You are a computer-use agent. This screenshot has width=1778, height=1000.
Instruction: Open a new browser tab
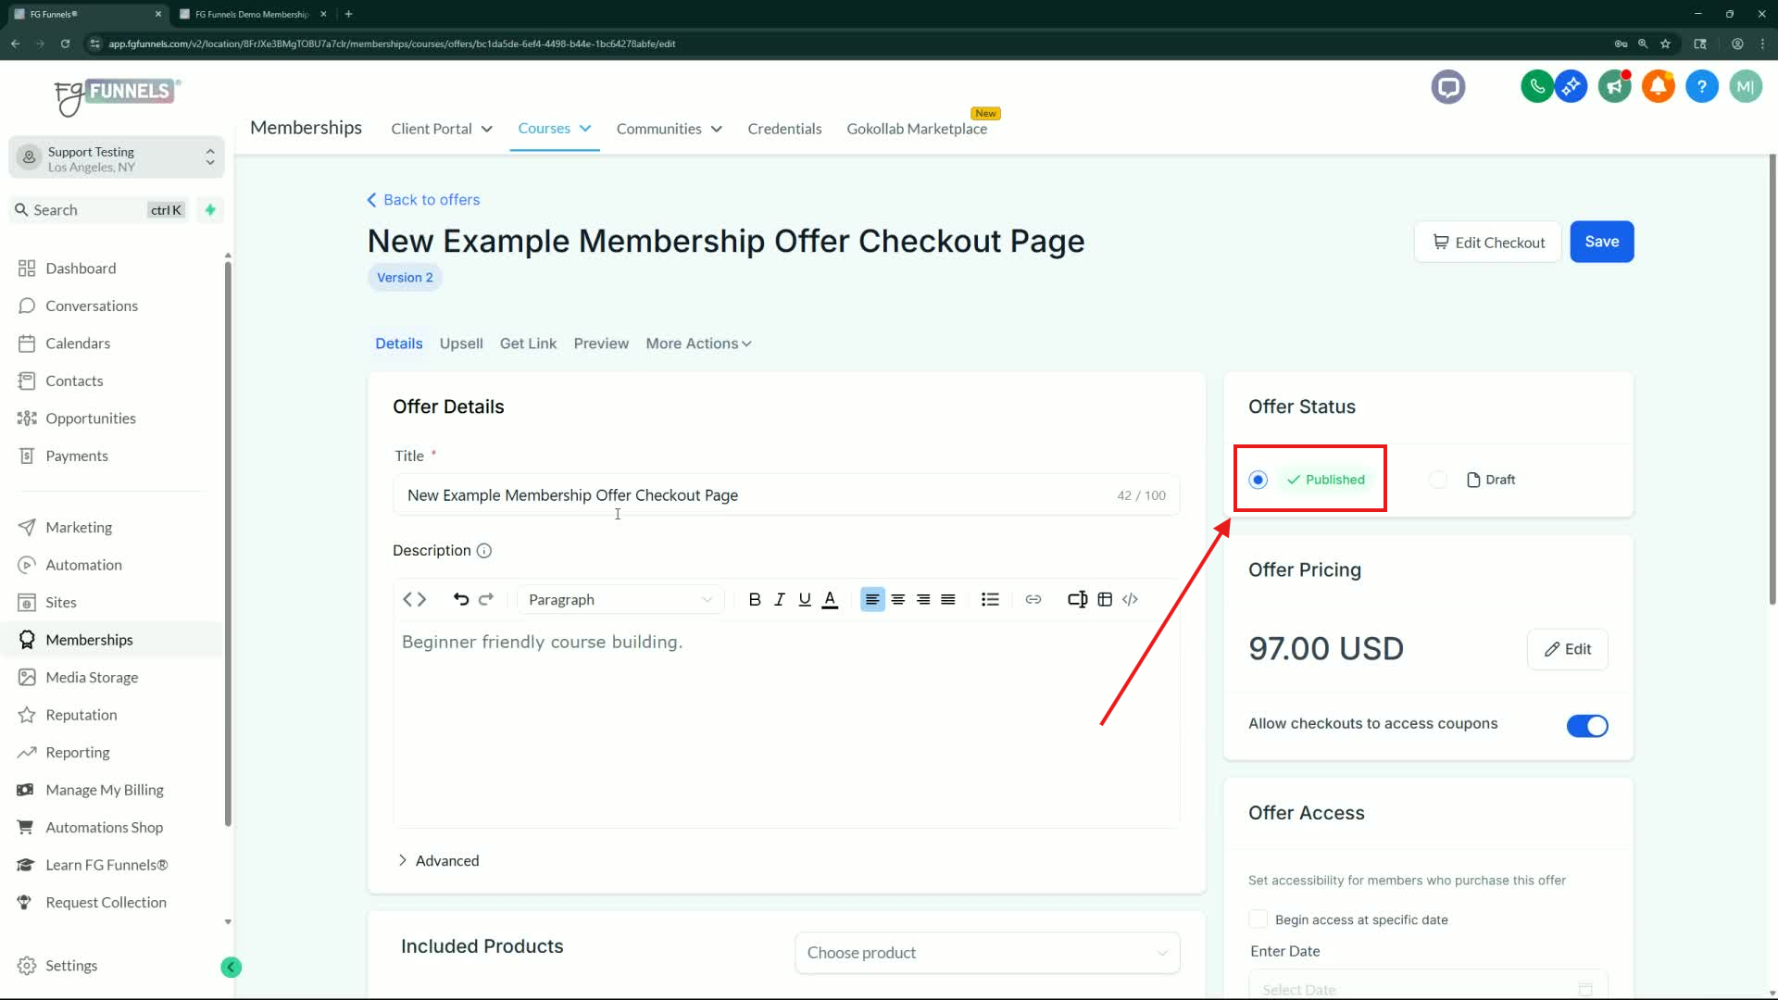tap(348, 14)
